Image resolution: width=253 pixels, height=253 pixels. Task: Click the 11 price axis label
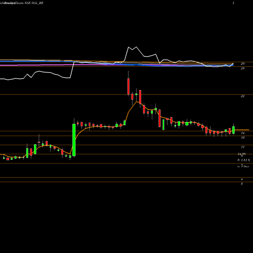(x=242, y=147)
